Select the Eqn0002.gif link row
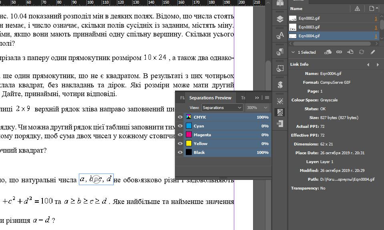The width and height of the screenshot is (384, 230). [334, 18]
